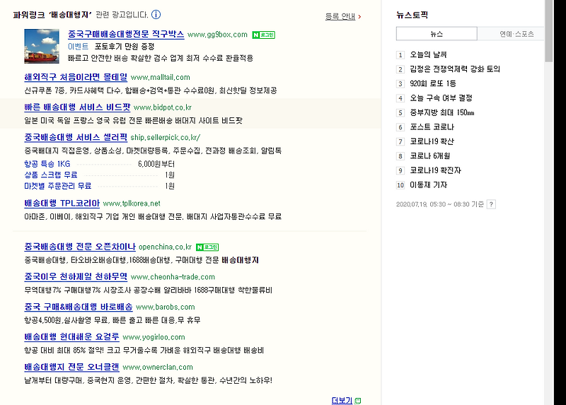This screenshot has height=405, width=566.
Task: Open 중국이우 천하제일 천하무역 link
Action: tap(76, 276)
